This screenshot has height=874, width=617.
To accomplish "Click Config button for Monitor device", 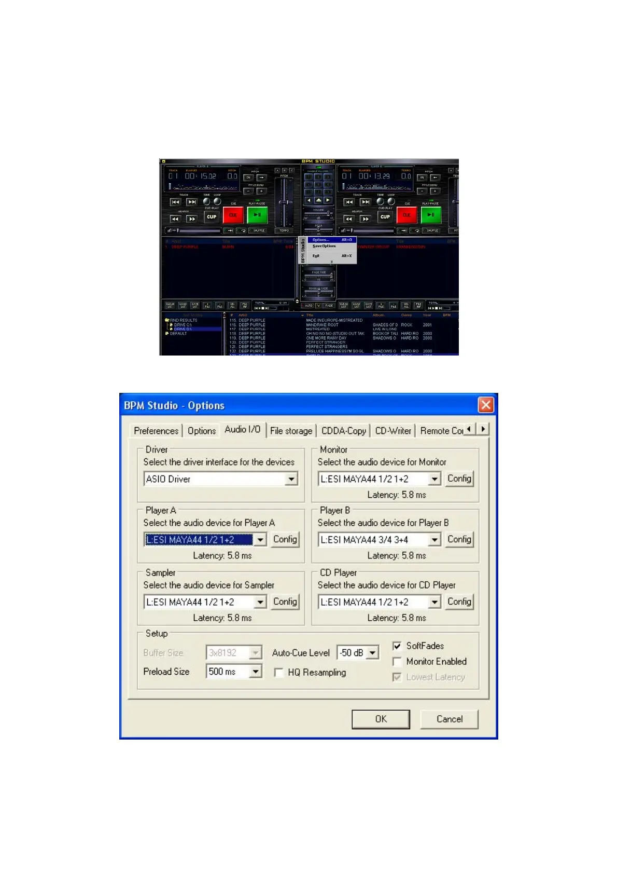I will click(x=459, y=479).
